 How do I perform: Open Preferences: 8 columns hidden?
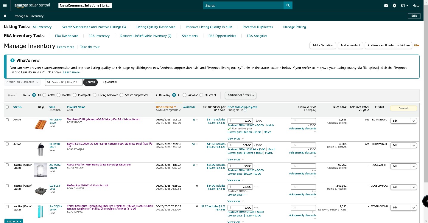(x=388, y=45)
